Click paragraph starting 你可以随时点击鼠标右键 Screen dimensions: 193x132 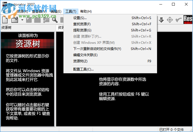[28, 111]
